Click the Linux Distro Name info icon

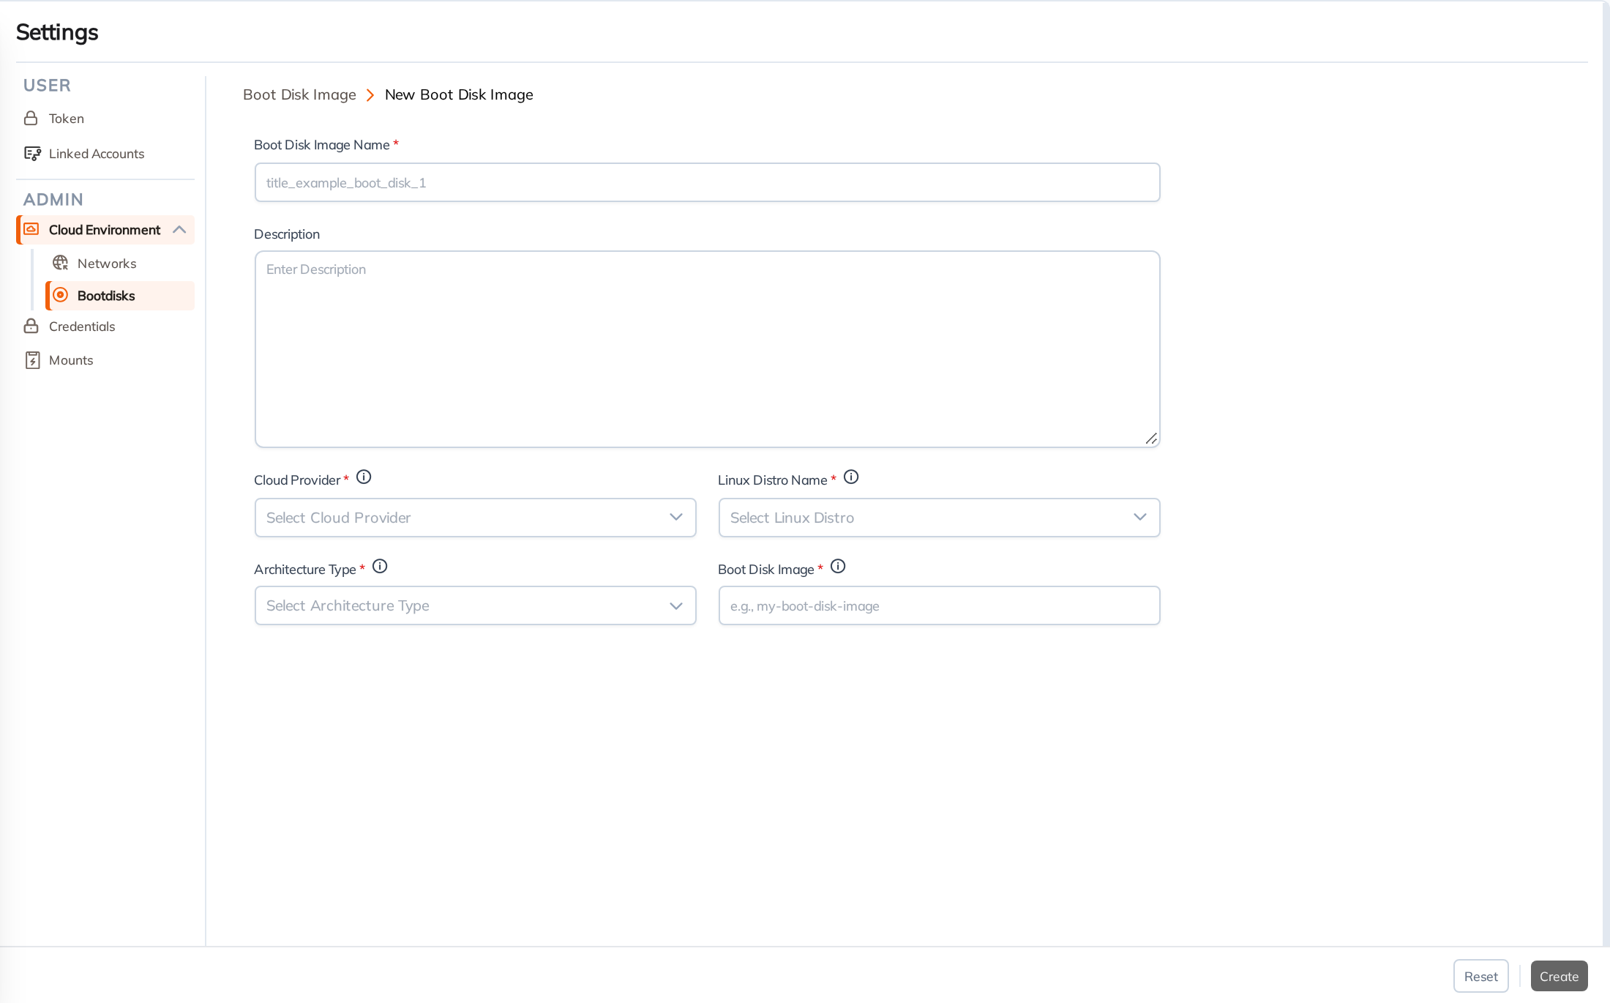click(851, 477)
